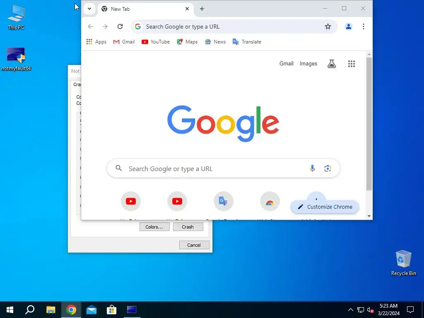
Task: Open News bookmark
Action: (x=215, y=42)
